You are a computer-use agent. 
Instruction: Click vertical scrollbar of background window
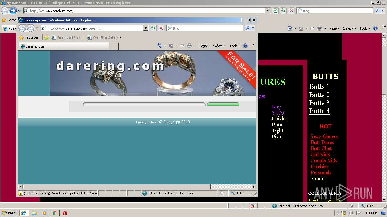coord(384,70)
